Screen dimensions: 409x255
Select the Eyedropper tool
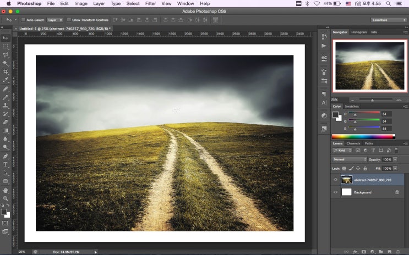pos(6,80)
